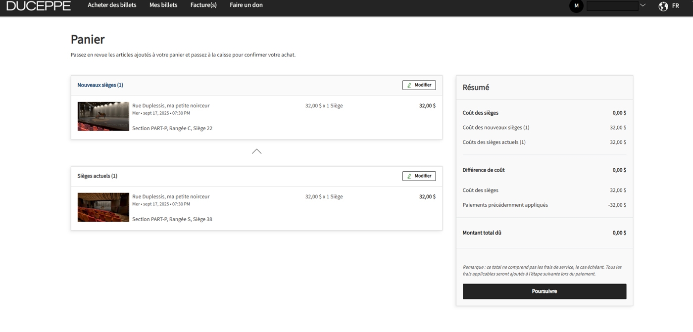Click the 'Nouveaux sièges (1)' heading
Screen dimensions: 693x332
pyautogui.click(x=100, y=85)
